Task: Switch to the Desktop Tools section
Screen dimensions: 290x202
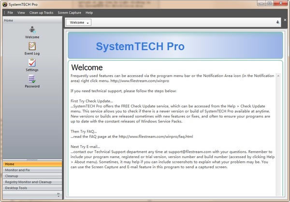Action: 32,188
